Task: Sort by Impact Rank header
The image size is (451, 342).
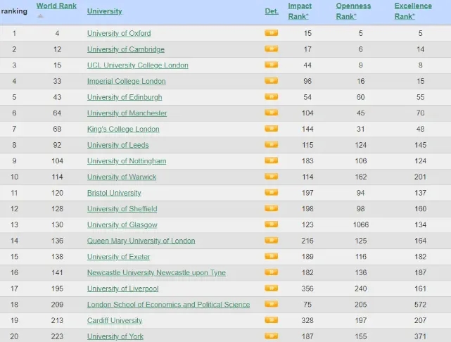Action: (x=300, y=11)
